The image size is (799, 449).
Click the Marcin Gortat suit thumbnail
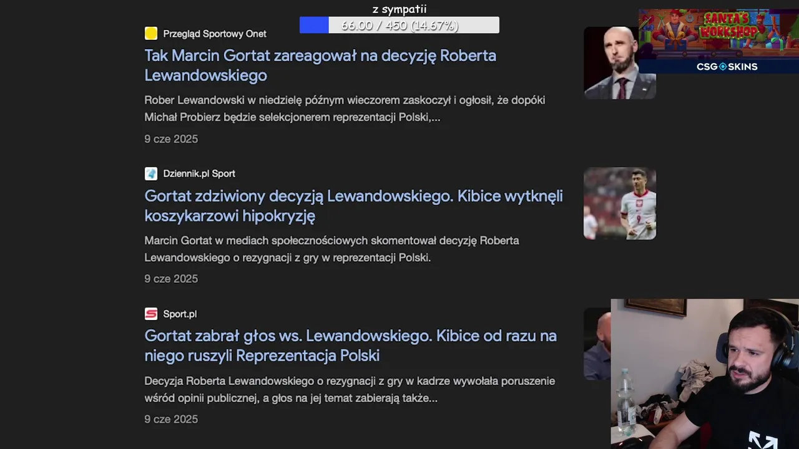coord(619,62)
